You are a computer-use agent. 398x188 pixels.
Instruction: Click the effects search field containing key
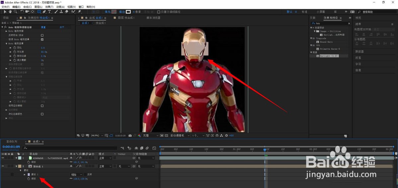330,24
